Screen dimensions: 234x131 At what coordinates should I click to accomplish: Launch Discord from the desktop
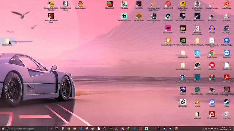[212, 103]
